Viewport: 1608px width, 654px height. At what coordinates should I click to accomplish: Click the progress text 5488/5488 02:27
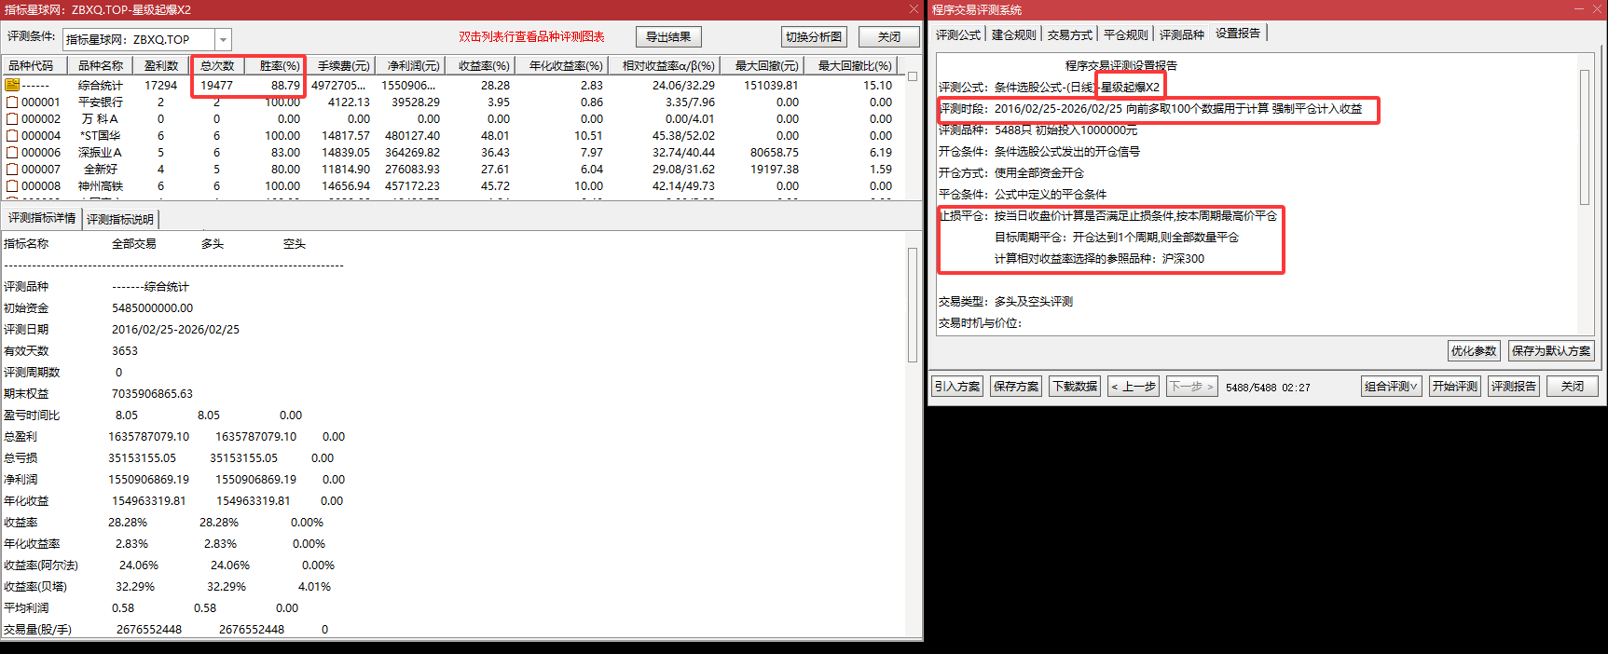click(x=1268, y=388)
